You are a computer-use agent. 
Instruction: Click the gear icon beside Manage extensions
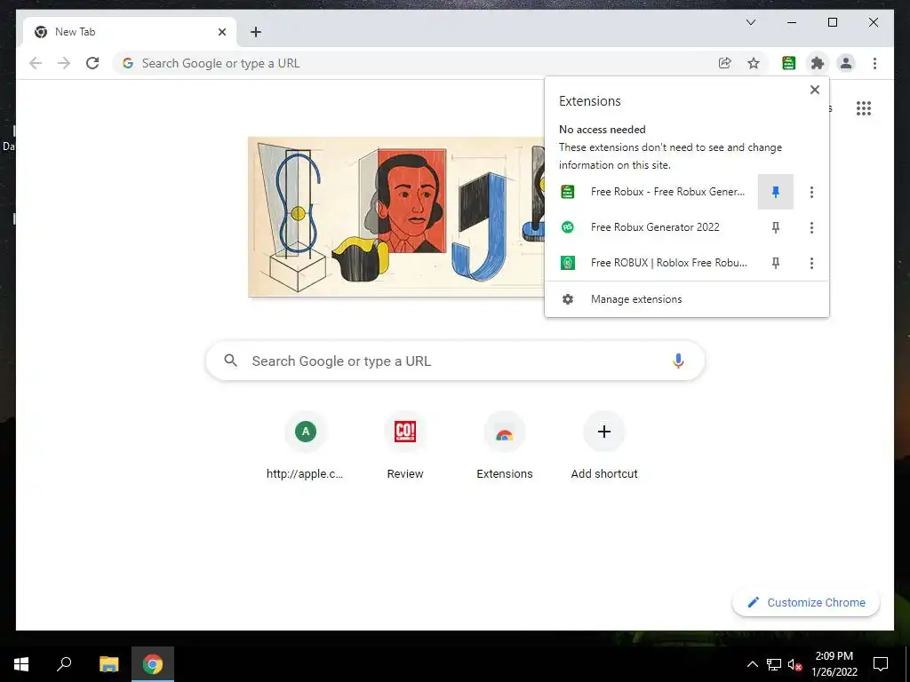pos(568,299)
